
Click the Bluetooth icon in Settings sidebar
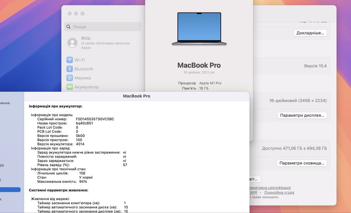click(69, 69)
